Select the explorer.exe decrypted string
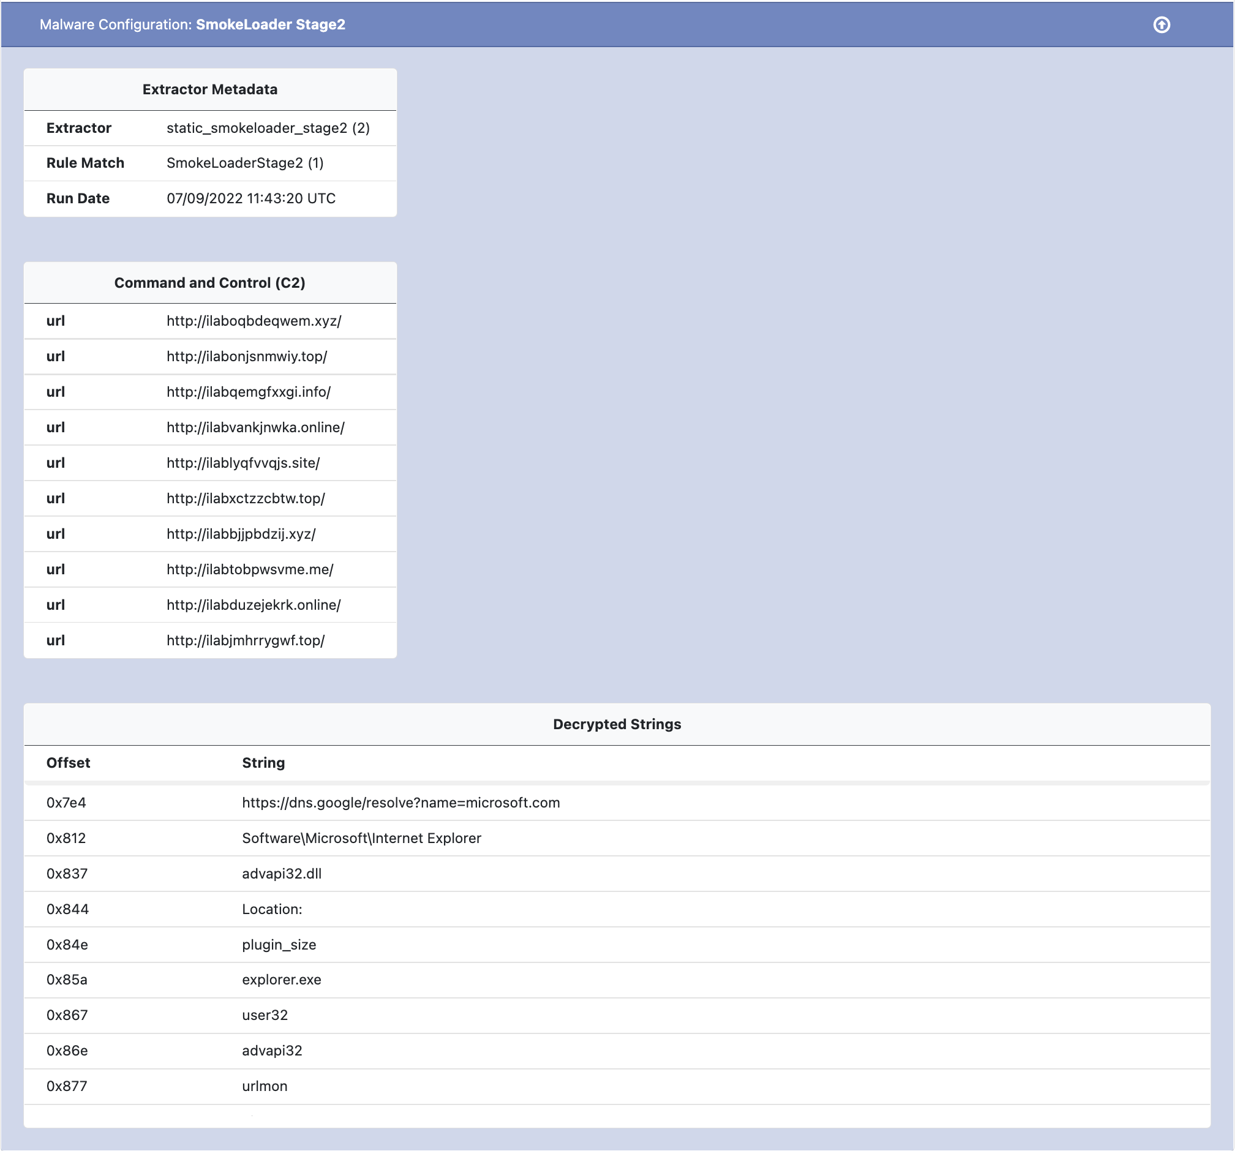 [x=281, y=980]
